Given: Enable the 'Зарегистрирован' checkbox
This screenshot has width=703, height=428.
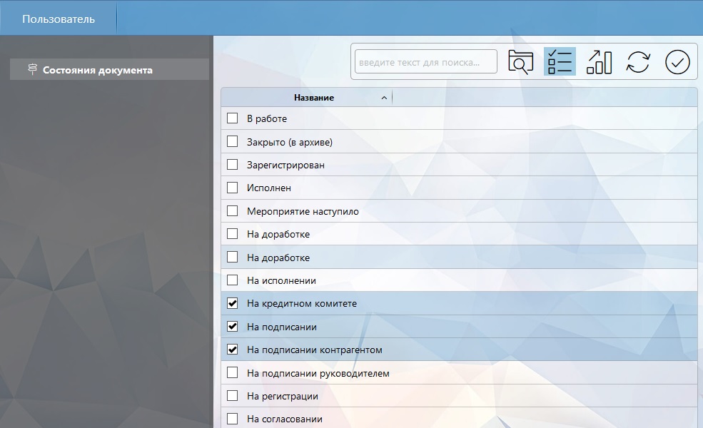Looking at the screenshot, I should pyautogui.click(x=232, y=165).
